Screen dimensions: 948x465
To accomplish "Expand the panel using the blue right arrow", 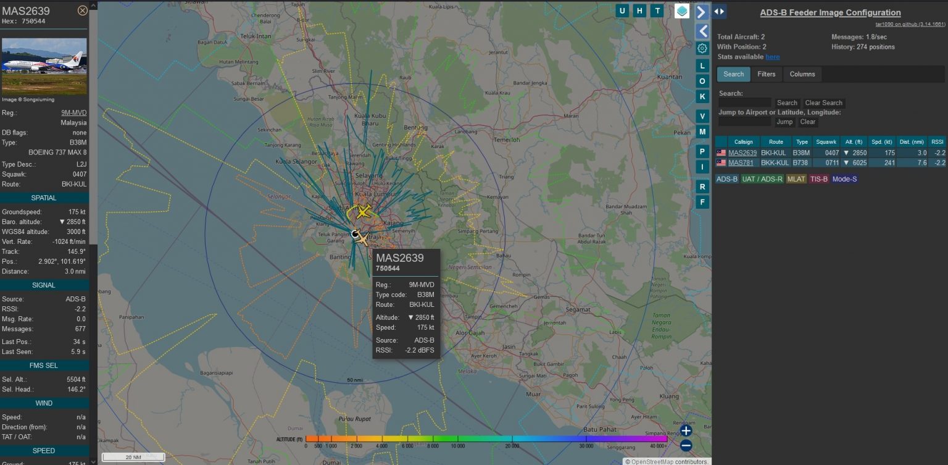I will [701, 11].
